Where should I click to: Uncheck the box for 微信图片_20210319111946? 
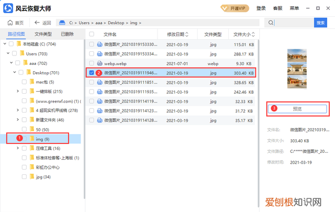point(92,73)
